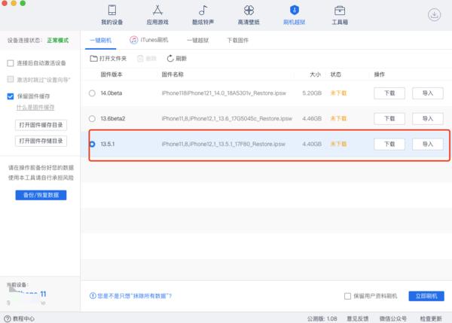This screenshot has height=323, width=452.
Task: Switch to the 一键刷机 tab
Action: pyautogui.click(x=101, y=41)
